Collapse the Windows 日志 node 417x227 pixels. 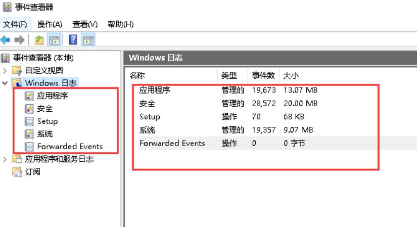point(5,83)
